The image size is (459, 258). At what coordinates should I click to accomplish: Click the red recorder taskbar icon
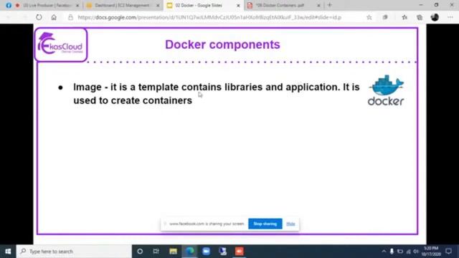coord(239,252)
